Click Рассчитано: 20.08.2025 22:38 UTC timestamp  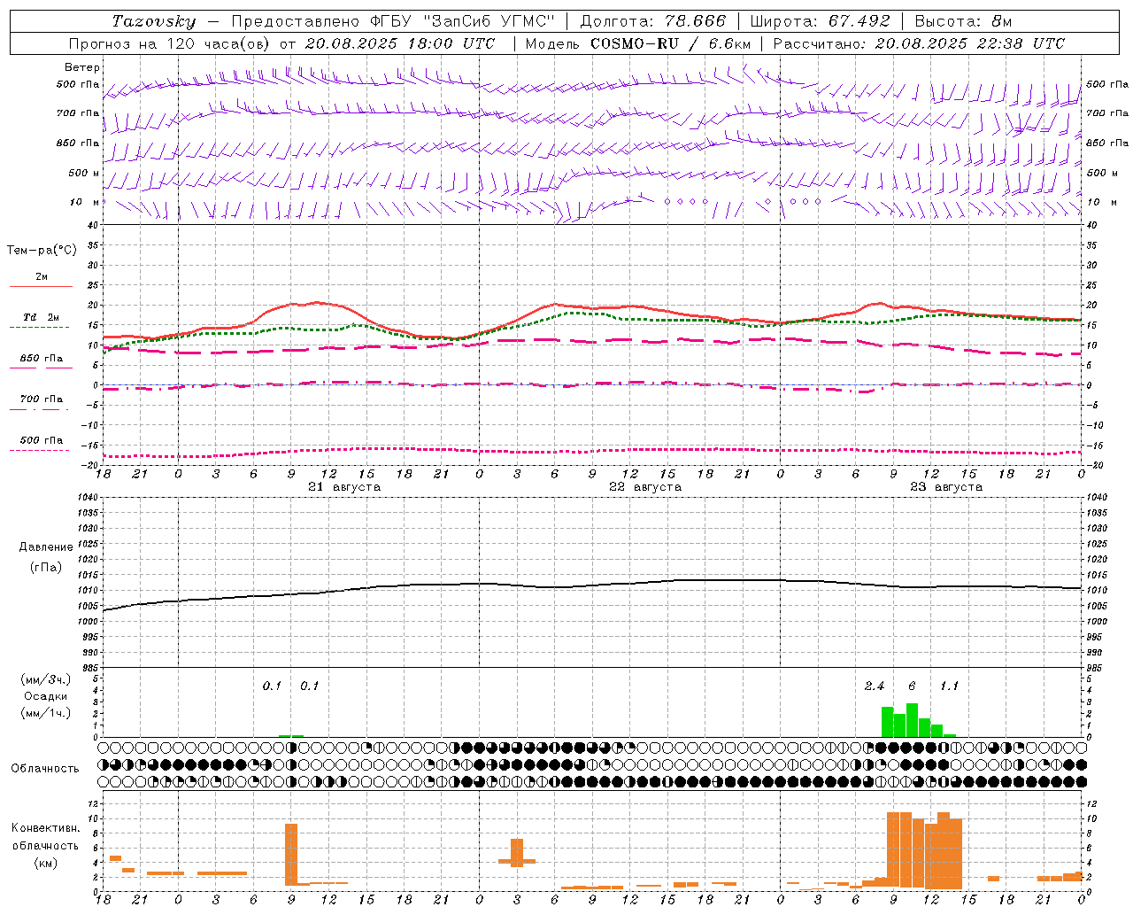[x=919, y=43]
